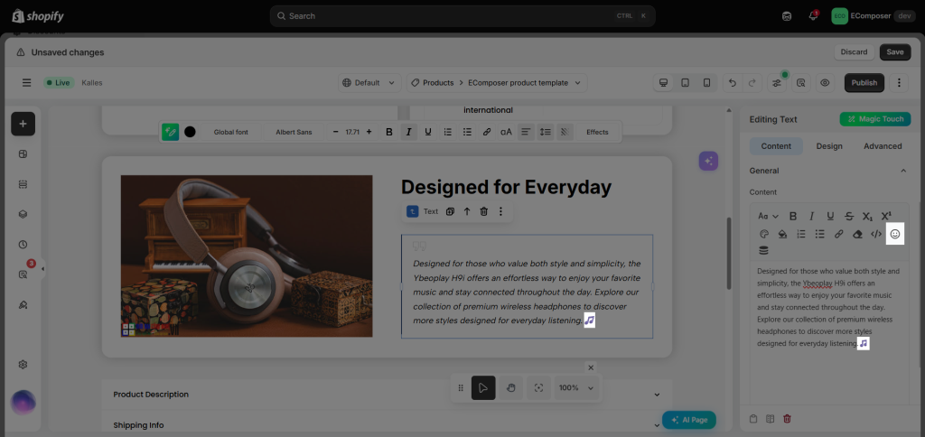Select the pointer cursor tool
The image size is (925, 437).
coord(483,387)
